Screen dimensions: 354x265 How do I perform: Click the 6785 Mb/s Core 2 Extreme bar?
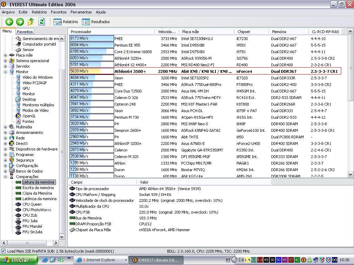tap(92, 52)
